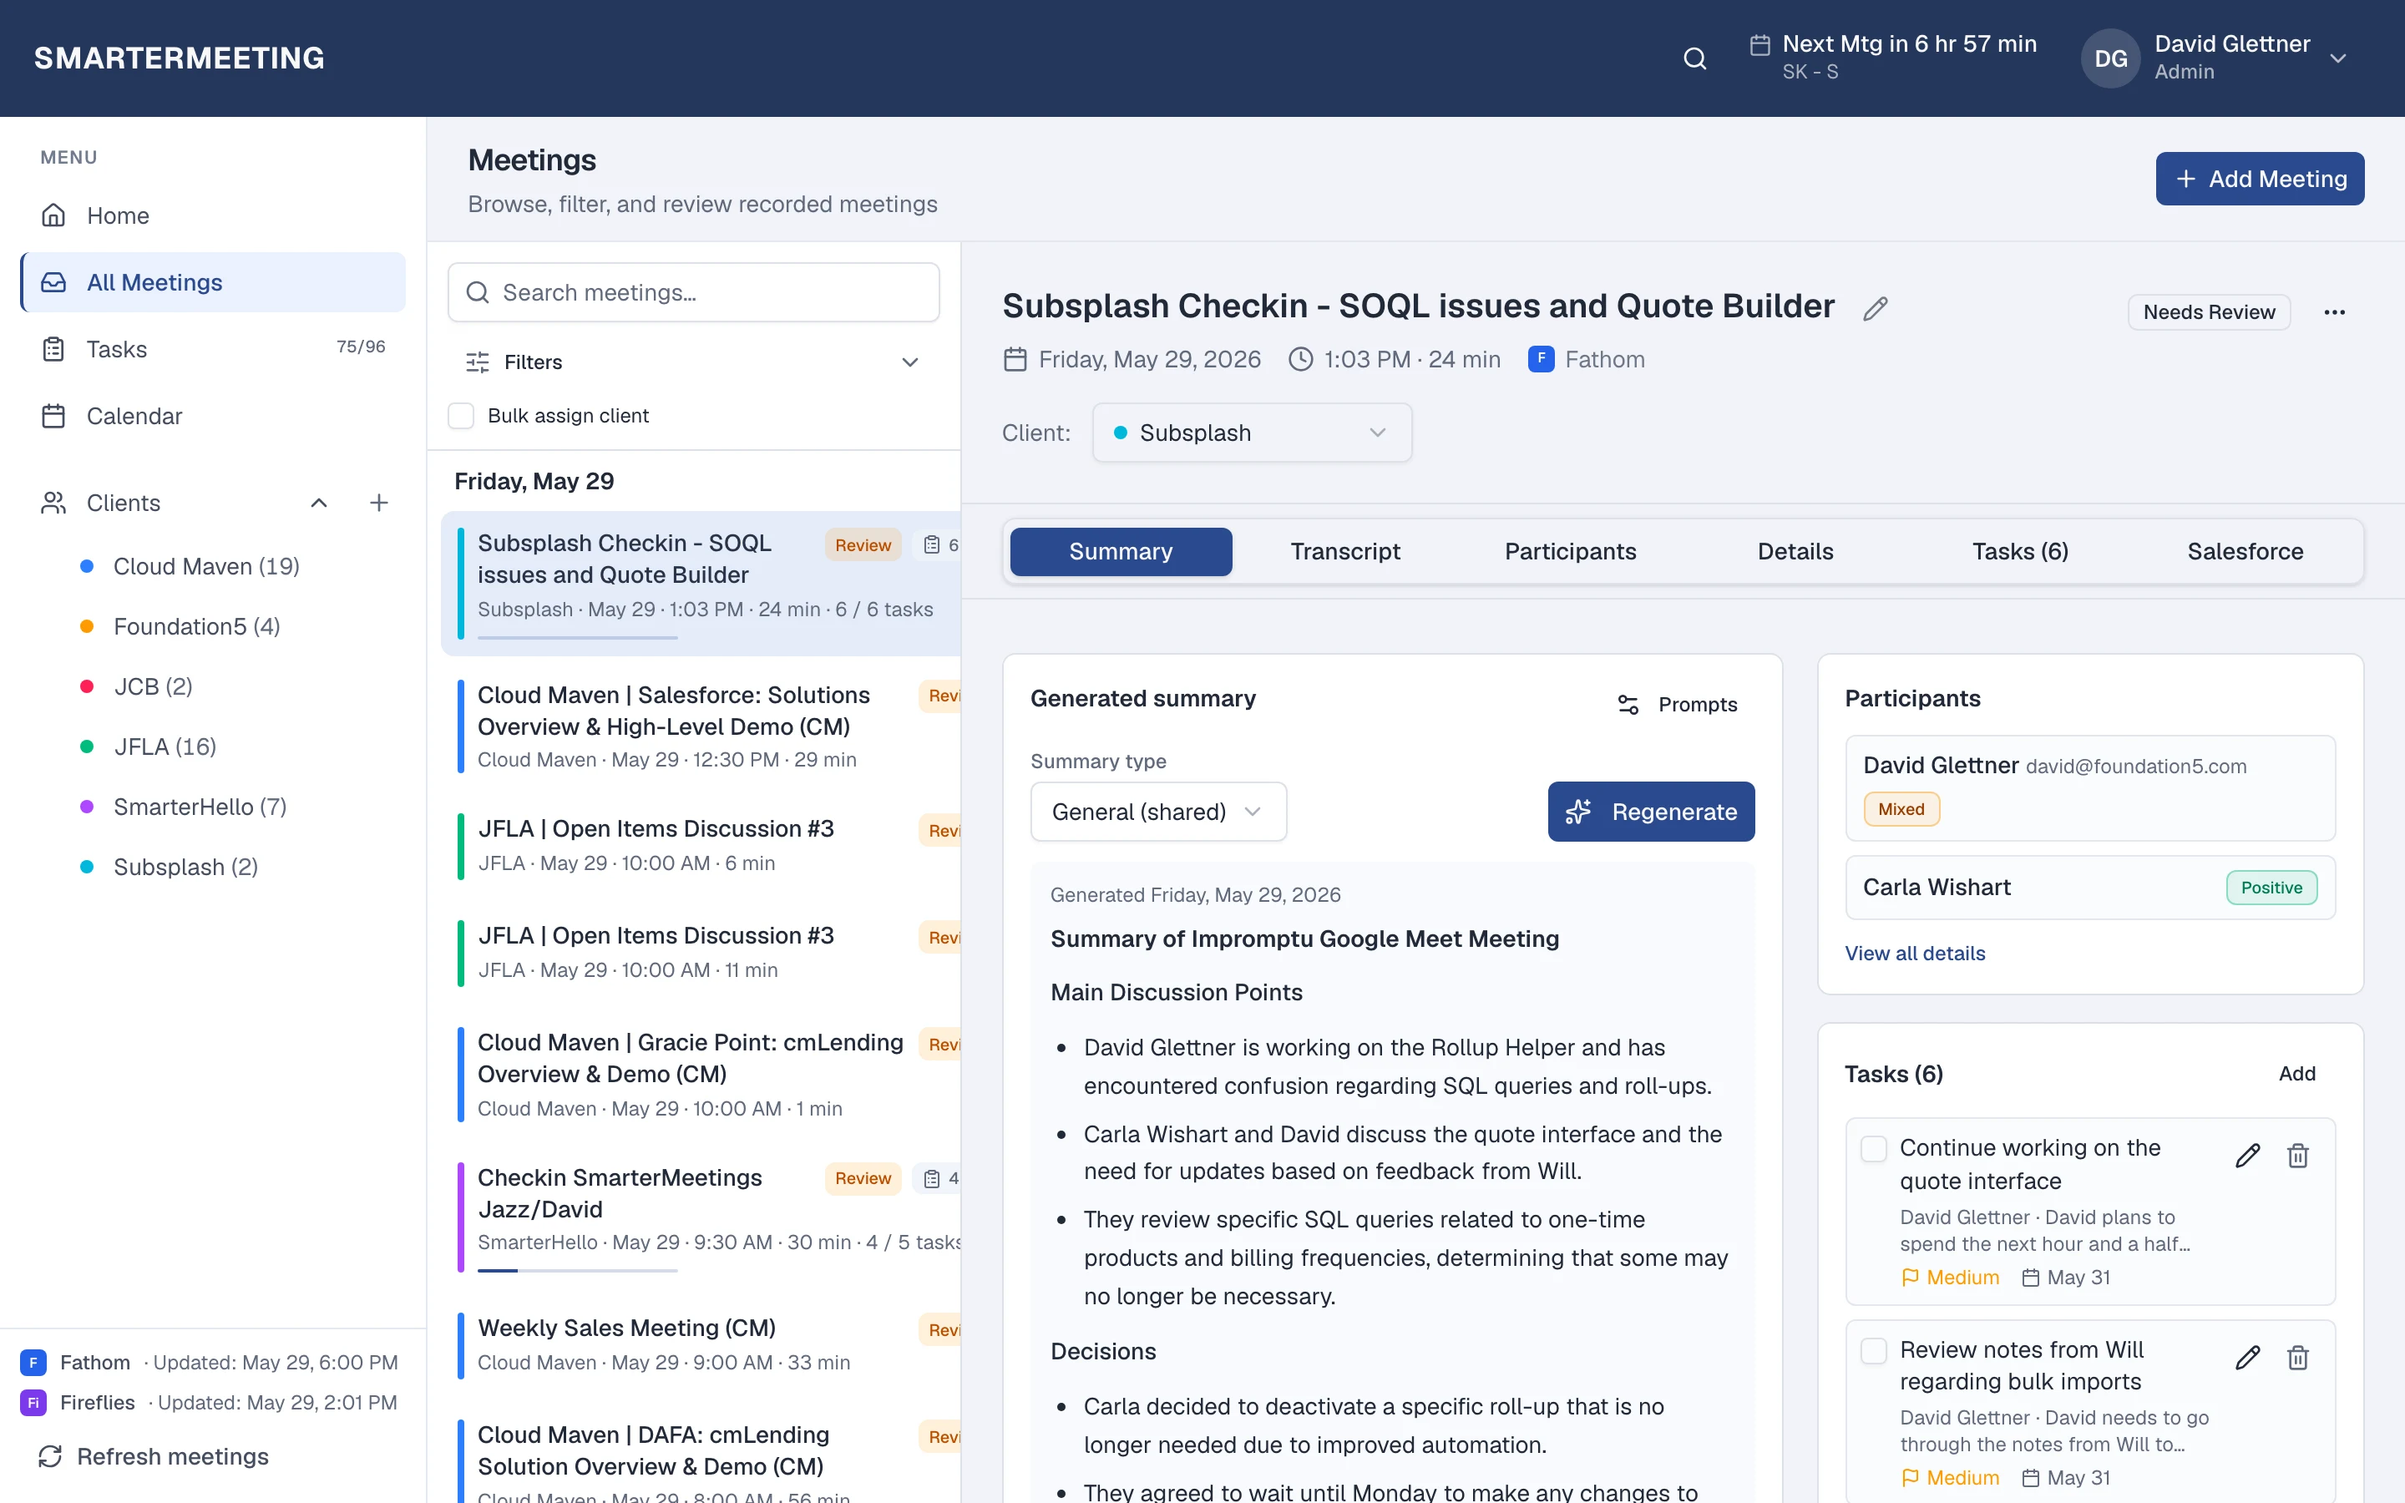Click the Mixed sentiment badge for David Glettner
The image size is (2405, 1503).
point(1901,809)
